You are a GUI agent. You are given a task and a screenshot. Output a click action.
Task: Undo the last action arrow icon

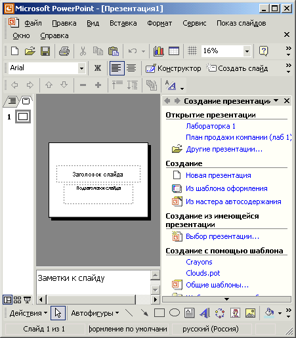[133, 51]
